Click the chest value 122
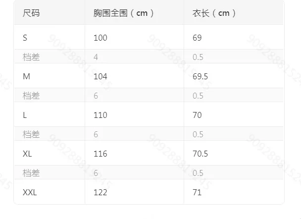 (x=100, y=192)
